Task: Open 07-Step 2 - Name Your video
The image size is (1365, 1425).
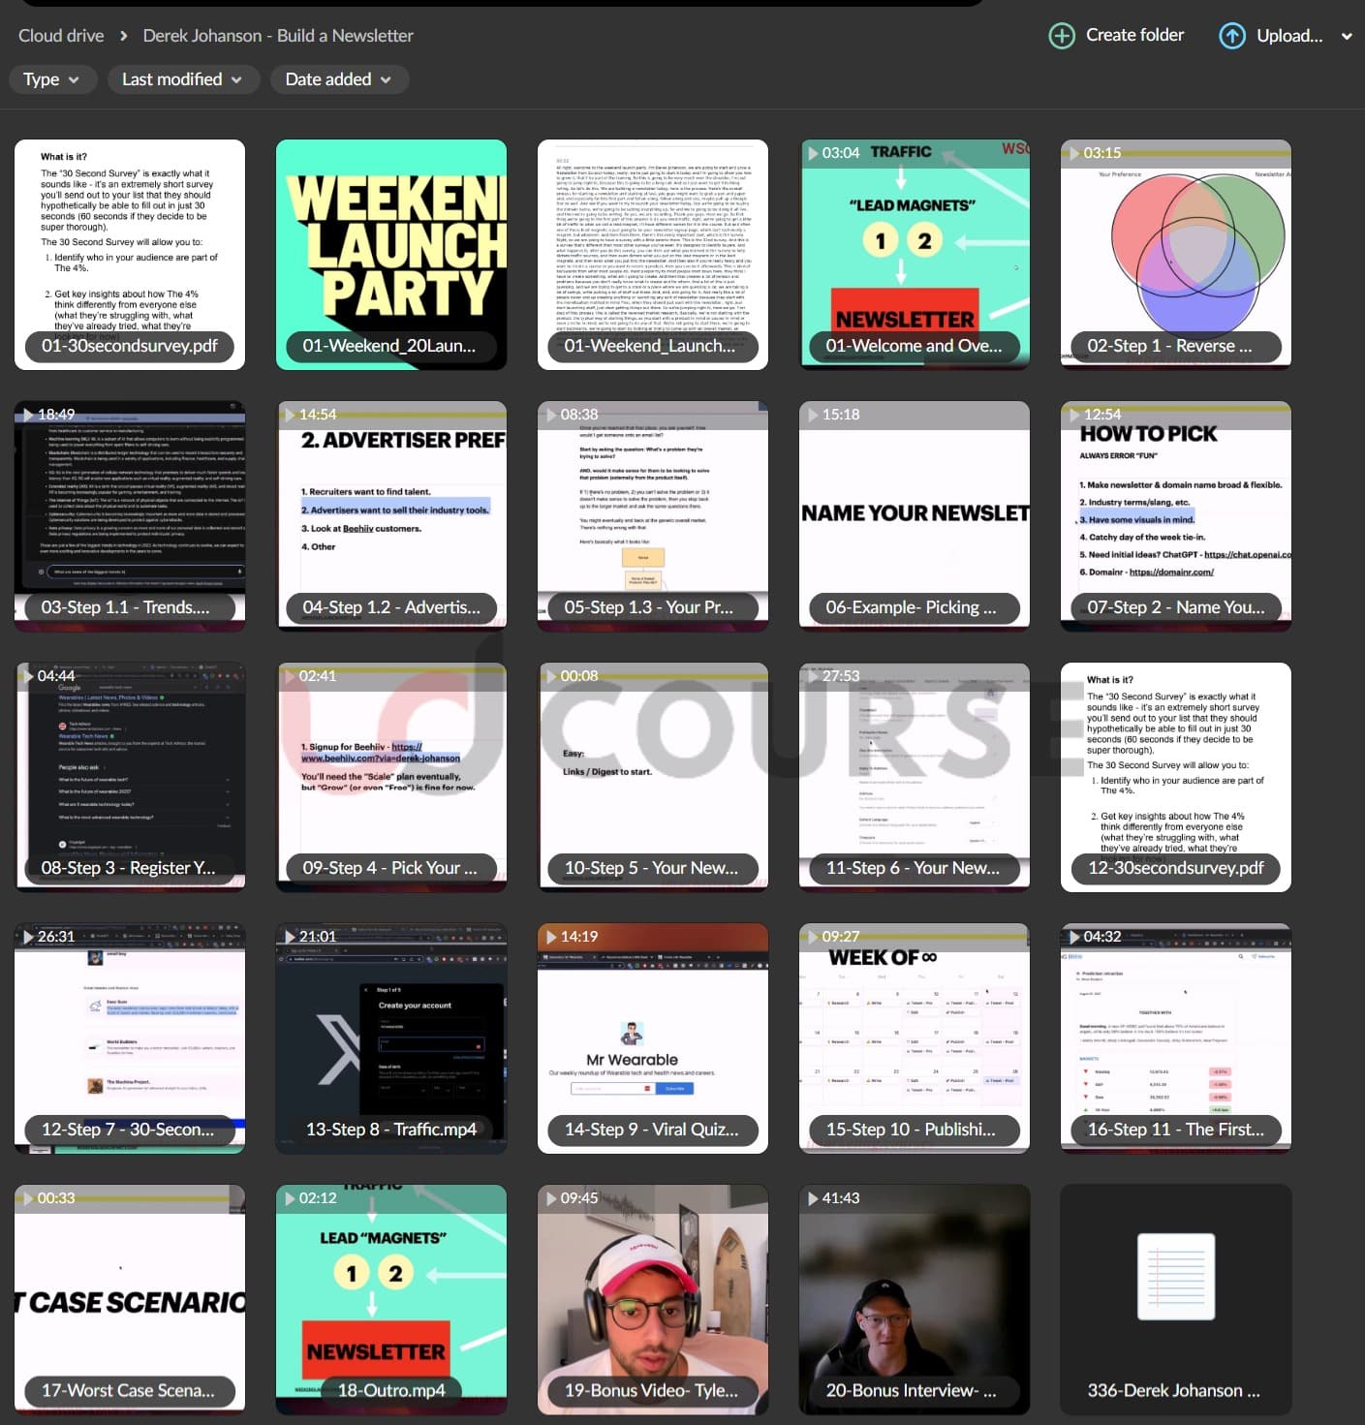Action: point(1175,515)
